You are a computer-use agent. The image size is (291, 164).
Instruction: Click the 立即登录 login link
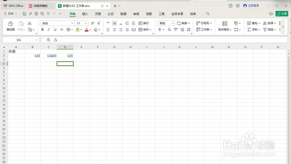tap(251, 6)
